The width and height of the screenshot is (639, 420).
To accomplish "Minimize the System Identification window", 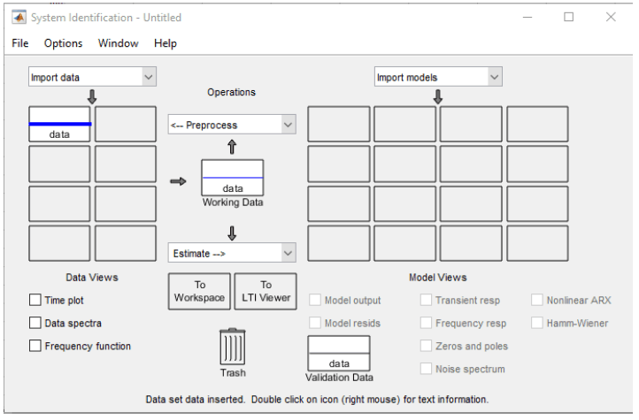I will (527, 17).
